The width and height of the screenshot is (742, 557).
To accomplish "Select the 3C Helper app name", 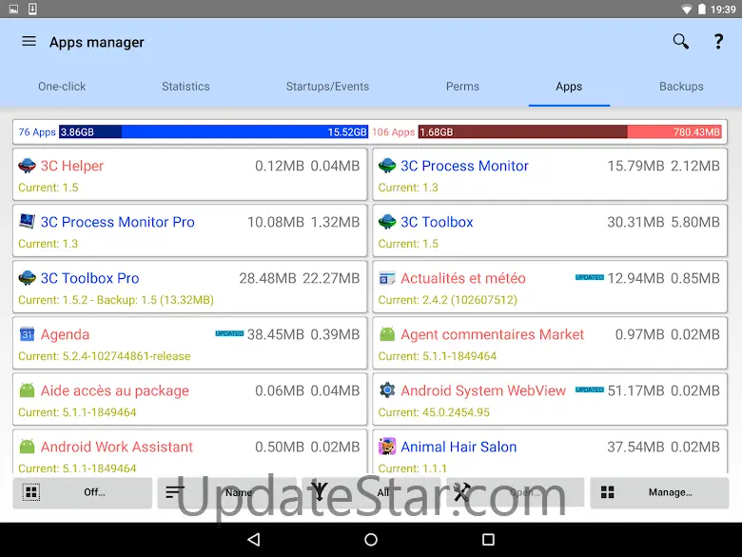I will [x=72, y=166].
